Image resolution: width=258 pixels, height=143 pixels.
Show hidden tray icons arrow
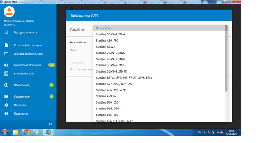205,132
